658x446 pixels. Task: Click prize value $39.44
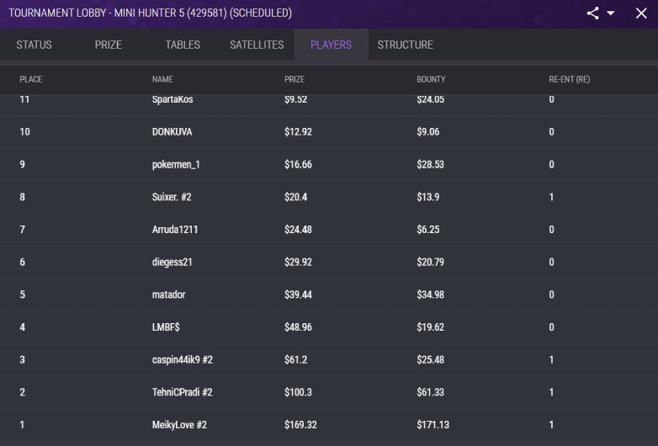point(298,295)
